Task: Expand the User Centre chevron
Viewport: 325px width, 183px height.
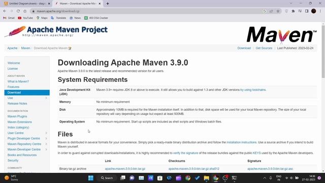Action: (x=46, y=133)
